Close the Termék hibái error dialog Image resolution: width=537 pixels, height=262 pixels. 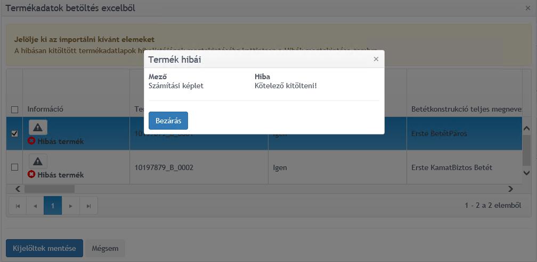pyautogui.click(x=168, y=121)
